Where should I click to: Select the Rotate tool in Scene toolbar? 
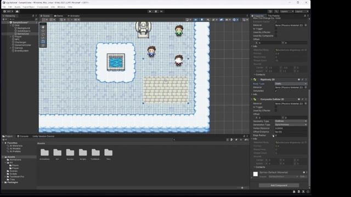[x=43, y=34]
